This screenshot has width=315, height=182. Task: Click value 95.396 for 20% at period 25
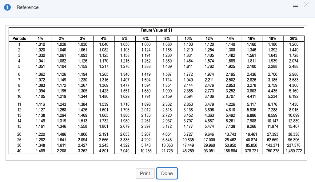pos(294,140)
